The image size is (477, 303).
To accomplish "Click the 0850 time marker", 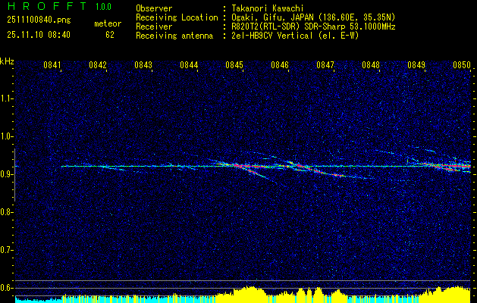I will [462, 65].
